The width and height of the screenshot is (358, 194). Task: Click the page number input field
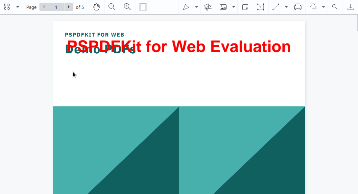[56, 7]
